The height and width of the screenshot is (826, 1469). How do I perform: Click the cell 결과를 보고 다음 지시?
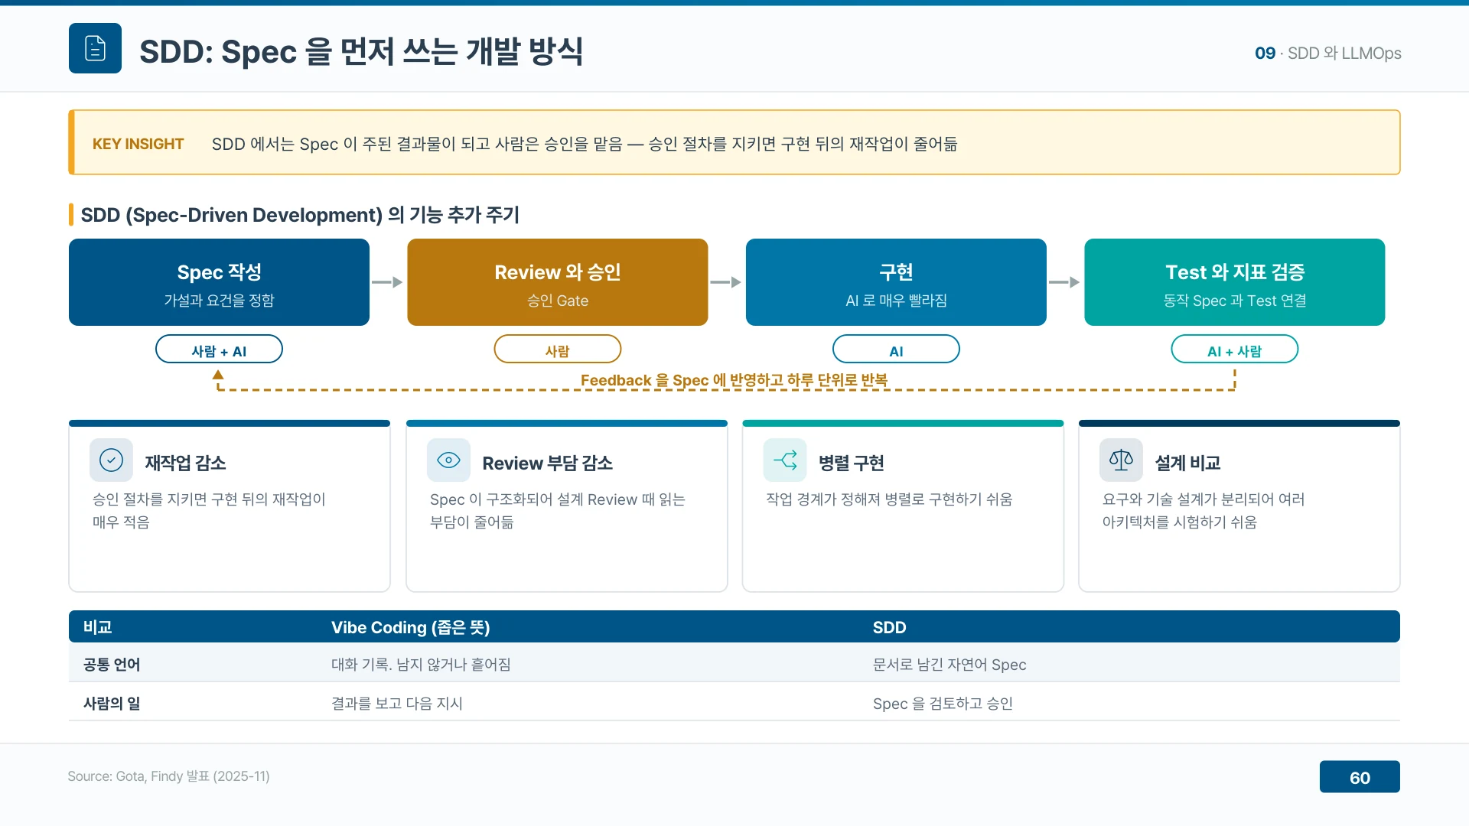pyautogui.click(x=397, y=704)
